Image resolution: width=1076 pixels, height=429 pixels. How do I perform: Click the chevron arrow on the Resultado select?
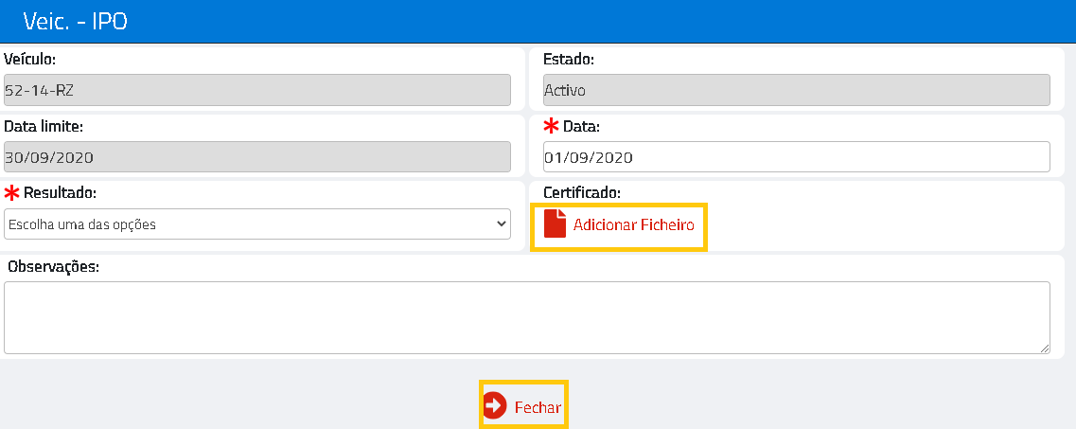pos(501,224)
